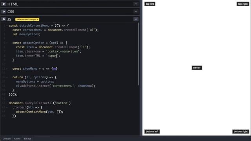Click the JS editor vertical scrollbar
This screenshot has width=251, height=141.
tap(138, 54)
